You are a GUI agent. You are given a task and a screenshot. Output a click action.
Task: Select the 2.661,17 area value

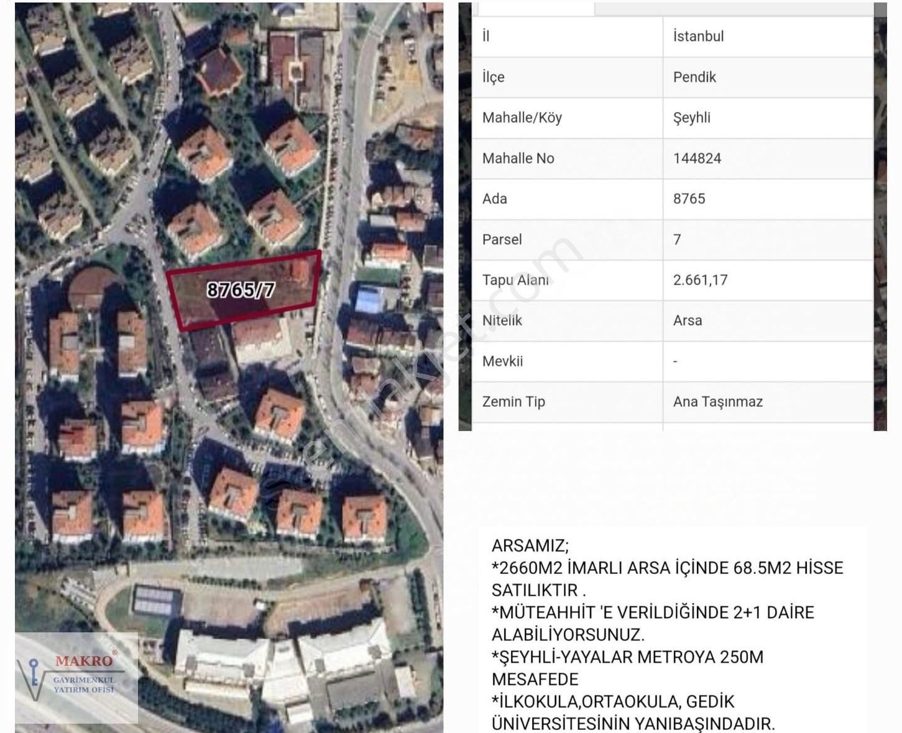[x=700, y=280]
